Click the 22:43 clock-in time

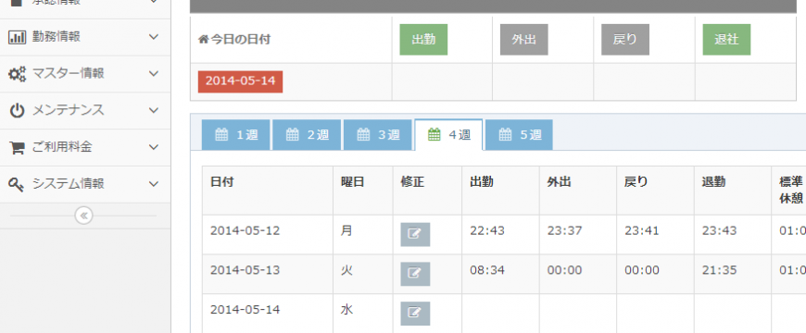pos(487,231)
